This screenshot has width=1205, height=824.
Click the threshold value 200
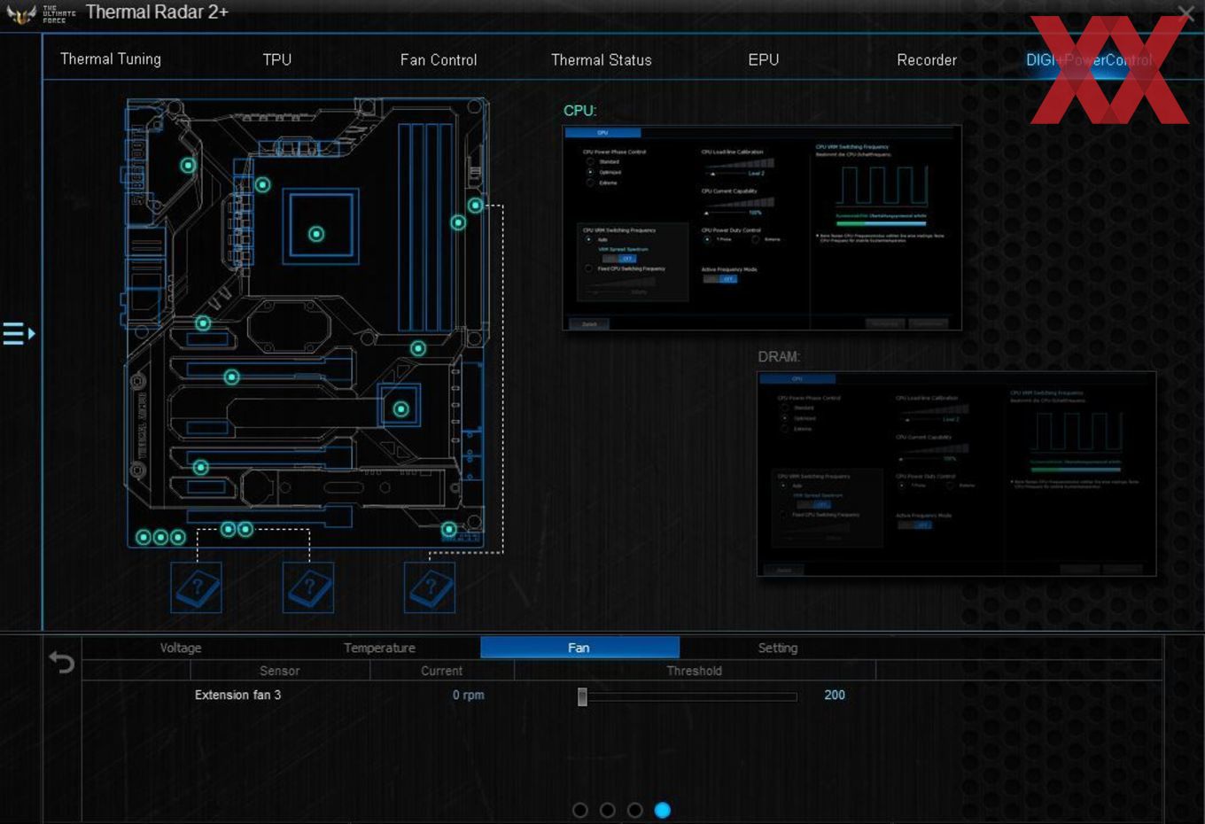[x=835, y=695]
